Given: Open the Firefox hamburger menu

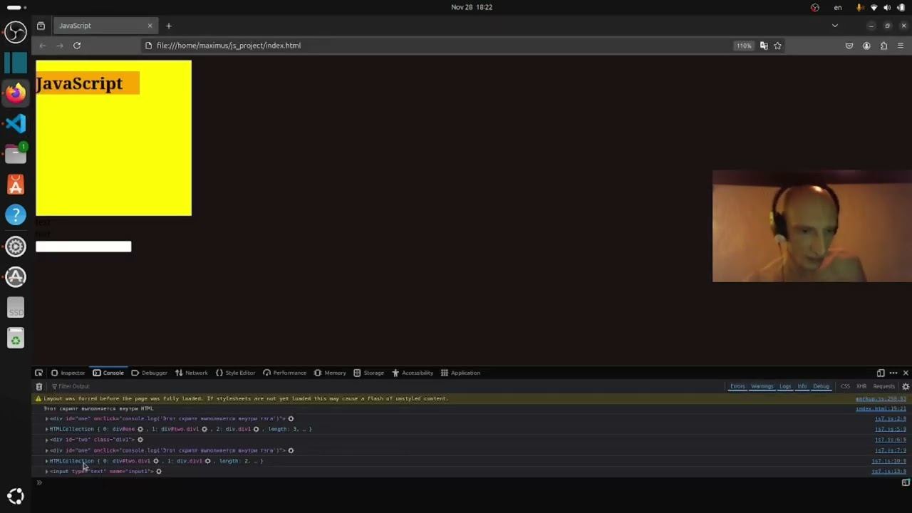Looking at the screenshot, I should (901, 46).
